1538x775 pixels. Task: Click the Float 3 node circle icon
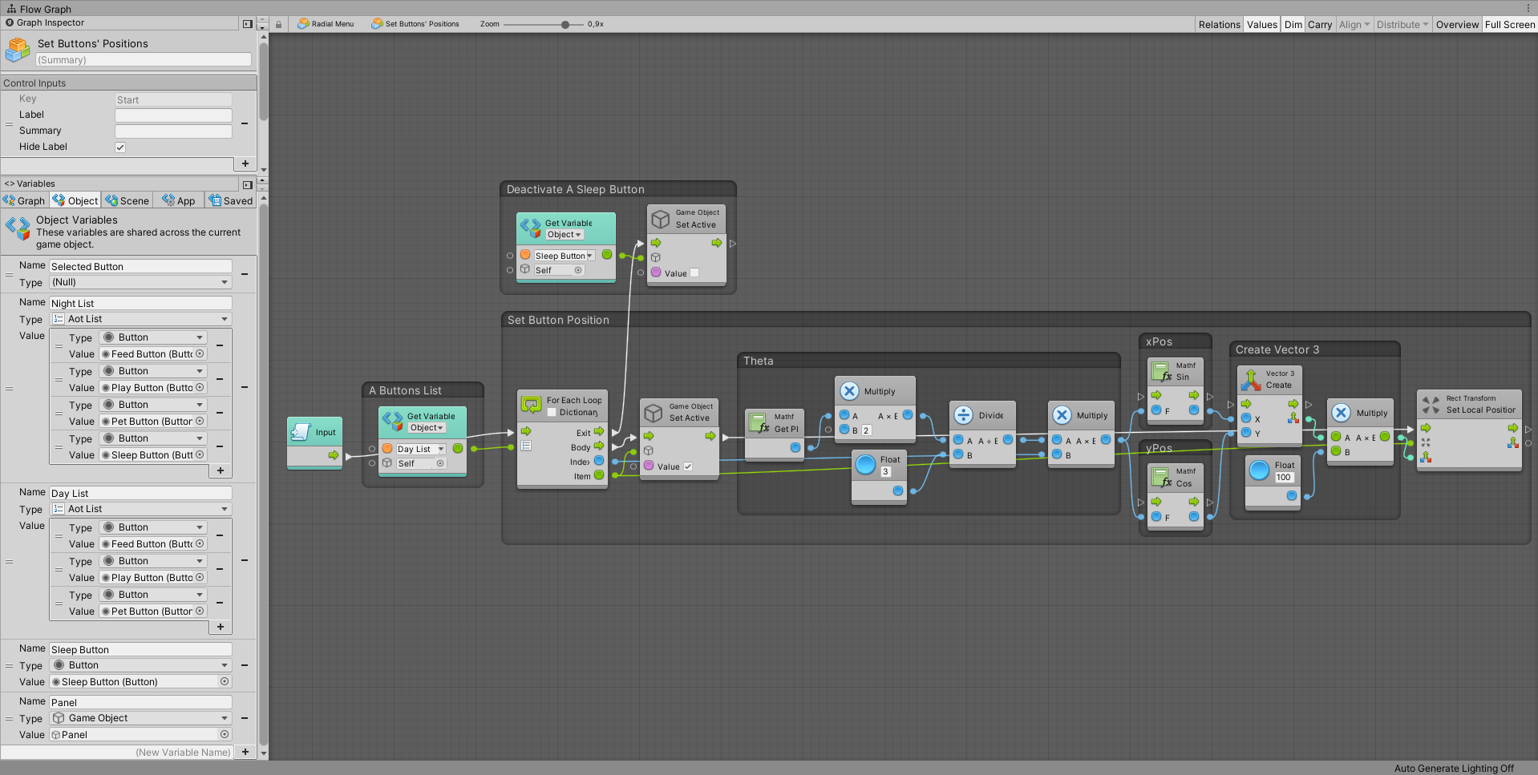pyautogui.click(x=865, y=464)
